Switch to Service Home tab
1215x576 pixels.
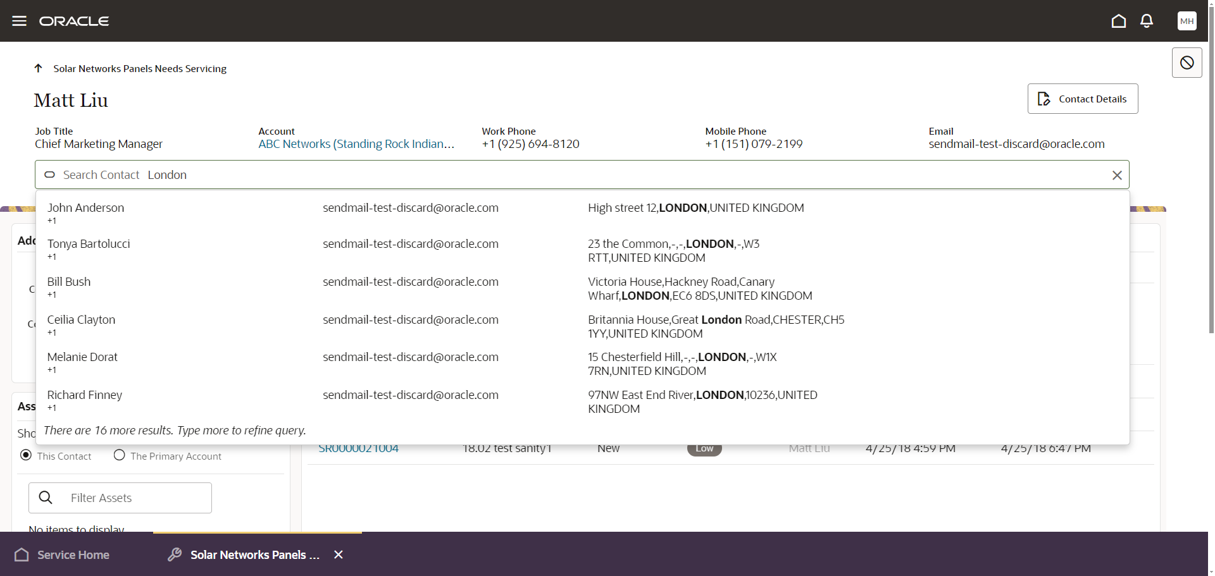click(62, 555)
